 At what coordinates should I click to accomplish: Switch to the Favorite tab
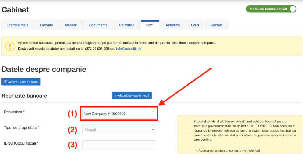click(x=46, y=25)
